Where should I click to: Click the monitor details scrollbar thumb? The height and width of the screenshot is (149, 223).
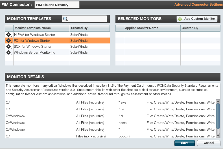[218, 116]
